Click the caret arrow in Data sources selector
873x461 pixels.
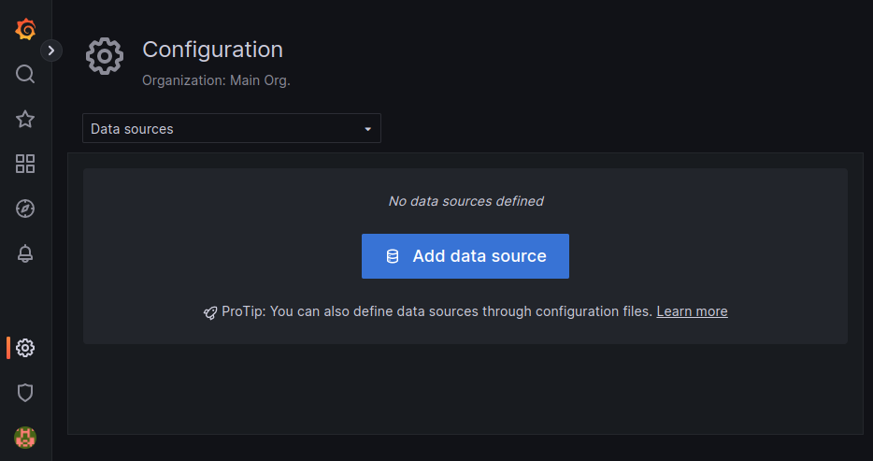[367, 129]
